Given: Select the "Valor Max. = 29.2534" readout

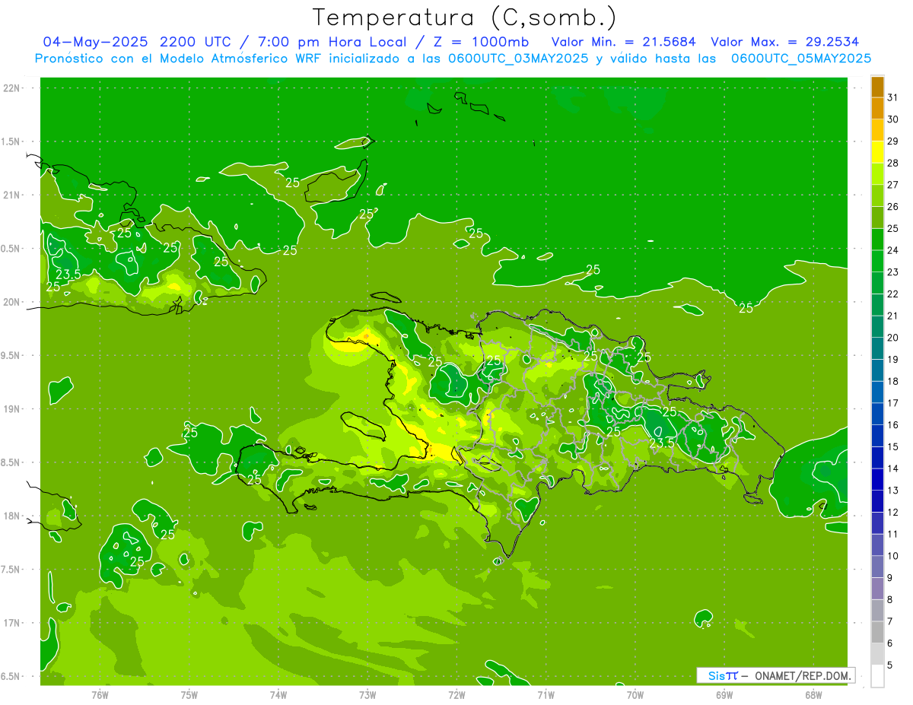Looking at the screenshot, I should point(785,42).
